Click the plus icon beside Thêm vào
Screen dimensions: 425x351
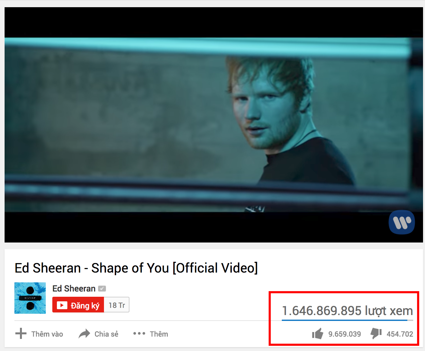[21, 334]
